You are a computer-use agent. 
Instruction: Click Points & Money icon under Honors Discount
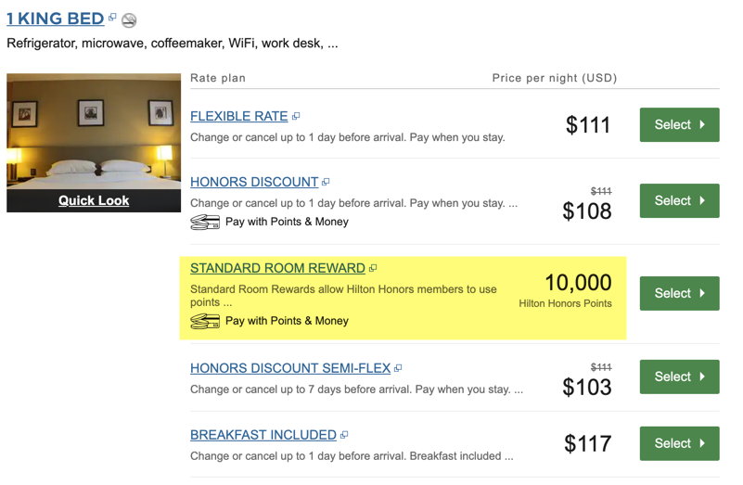(x=205, y=223)
